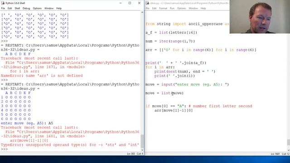The height and width of the screenshot is (163, 290).
Task: Open Help menu in Python Shell window
Action: [59, 8]
